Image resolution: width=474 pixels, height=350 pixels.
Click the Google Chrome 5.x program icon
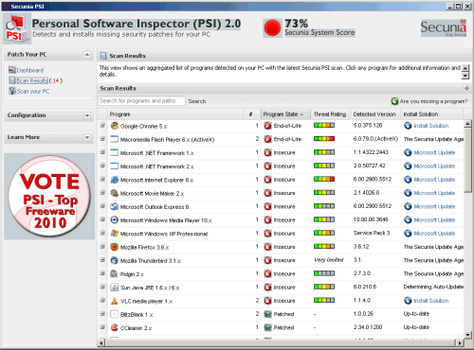(x=115, y=126)
